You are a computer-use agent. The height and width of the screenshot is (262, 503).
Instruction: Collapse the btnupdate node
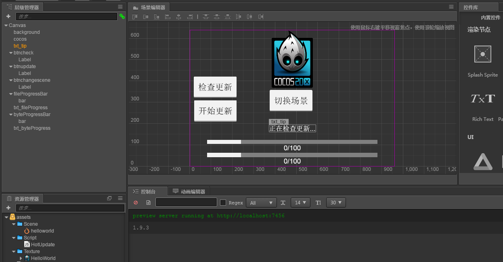click(11, 67)
